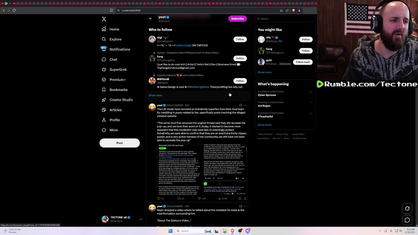Open more options for #TeacherEd trend
Screen dimensions: 418x235
(x=311, y=114)
